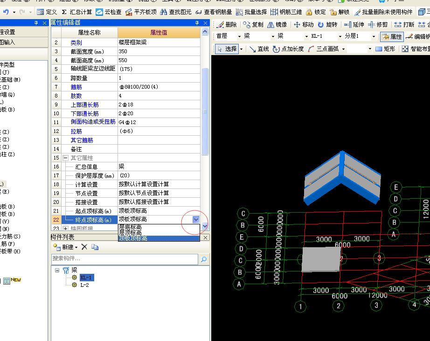This screenshot has height=341, width=430.
Task: Click the 下部通长筋 property link
Action: point(85,113)
